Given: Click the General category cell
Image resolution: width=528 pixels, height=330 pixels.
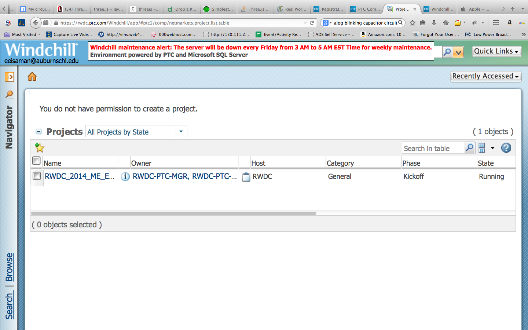Looking at the screenshot, I should [340, 176].
